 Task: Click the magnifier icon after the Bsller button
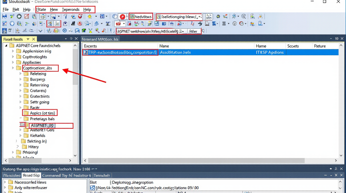203,31
